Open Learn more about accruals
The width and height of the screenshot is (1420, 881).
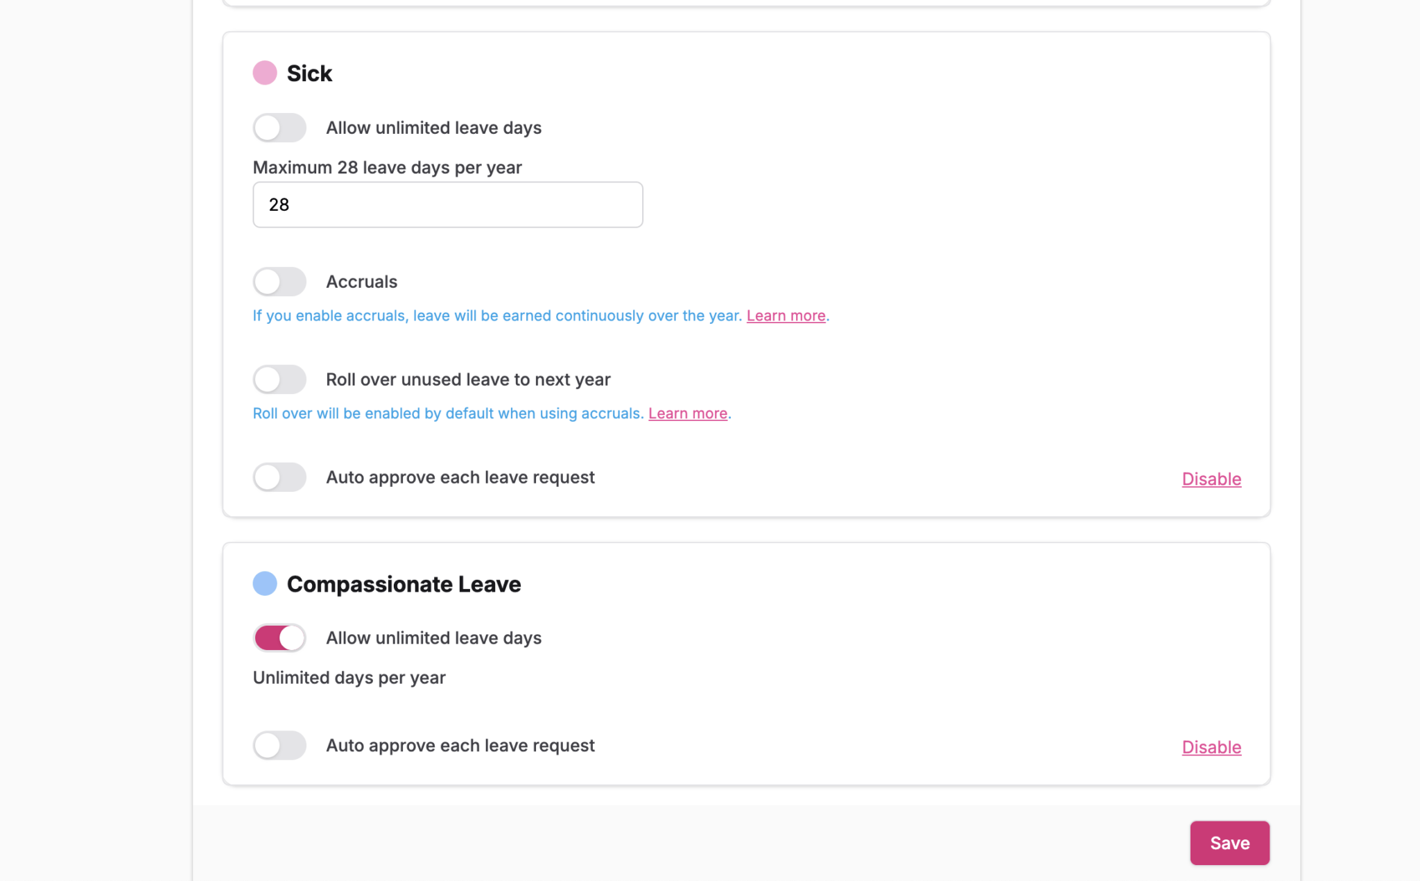point(786,315)
